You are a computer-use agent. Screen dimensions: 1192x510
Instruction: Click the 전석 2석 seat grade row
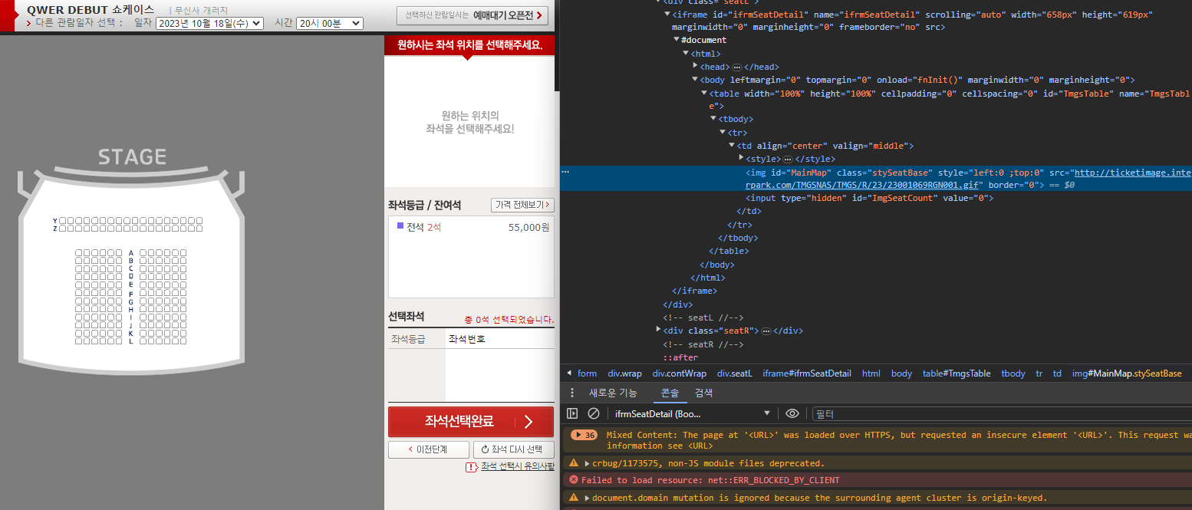click(471, 227)
